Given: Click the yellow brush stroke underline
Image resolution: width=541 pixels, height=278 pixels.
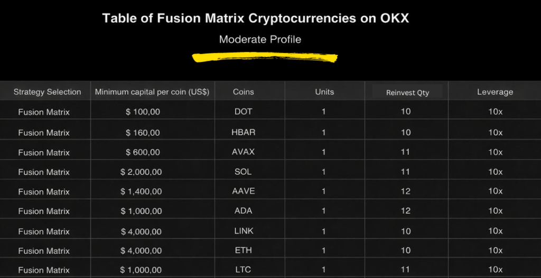Looking at the screenshot, I should [x=264, y=57].
